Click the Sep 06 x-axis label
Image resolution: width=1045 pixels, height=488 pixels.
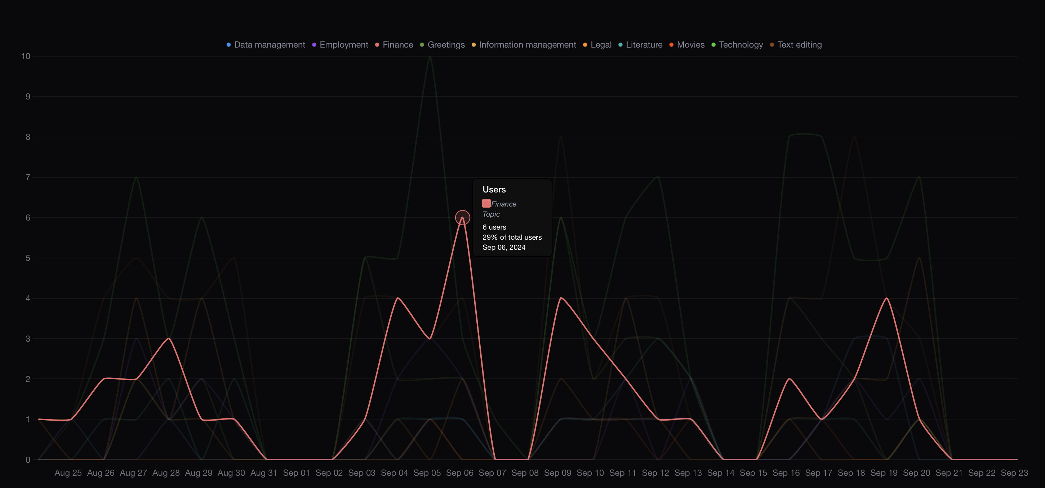460,473
